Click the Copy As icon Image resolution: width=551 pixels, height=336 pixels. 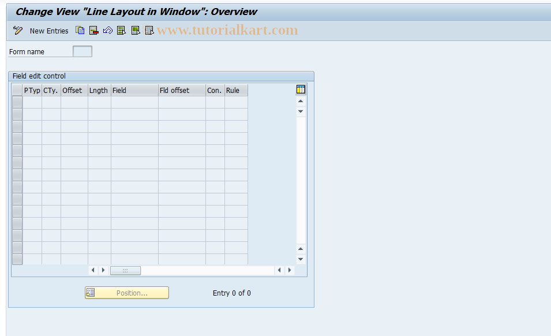[80, 31]
